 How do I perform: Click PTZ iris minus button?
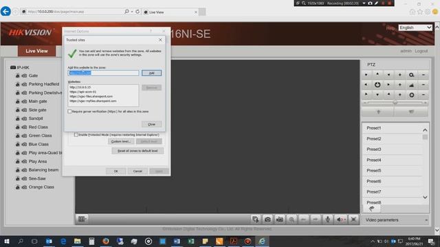pos(423,95)
